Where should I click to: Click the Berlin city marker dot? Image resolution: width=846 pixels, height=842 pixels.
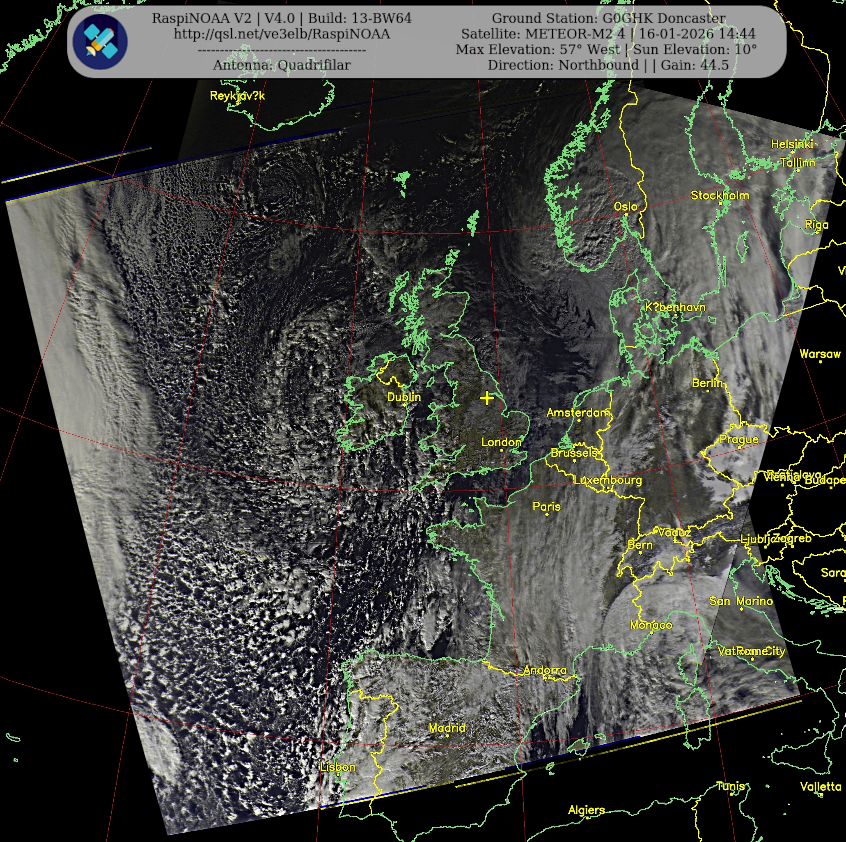click(708, 390)
